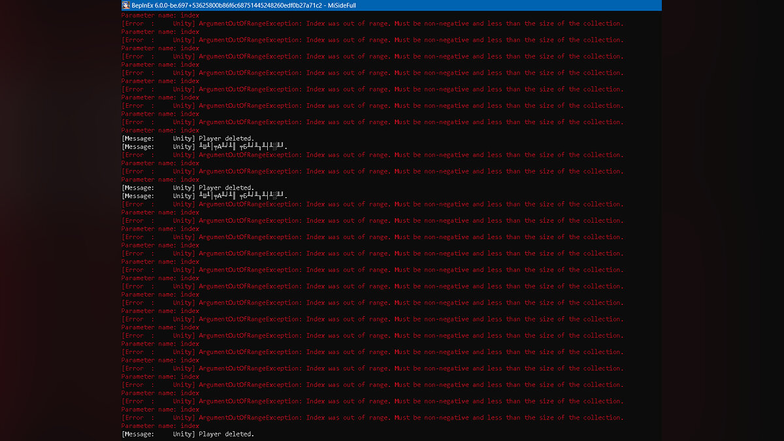Click "[Message:" tag on first Player deleted line
This screenshot has width=784, height=441.
coord(138,139)
